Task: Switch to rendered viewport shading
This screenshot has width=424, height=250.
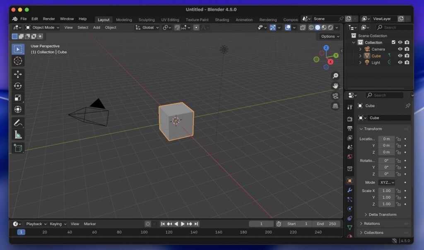Action: pyautogui.click(x=330, y=28)
